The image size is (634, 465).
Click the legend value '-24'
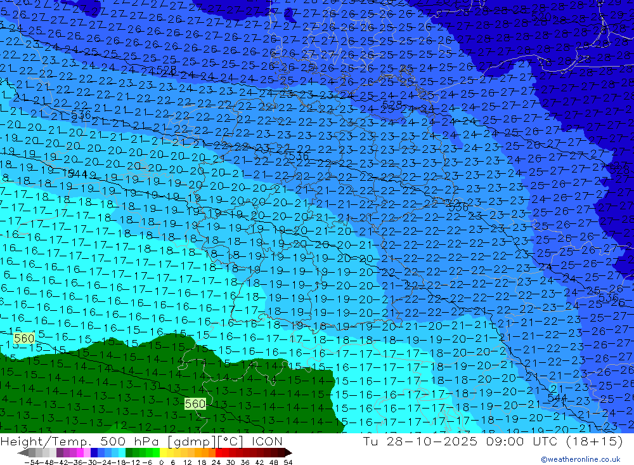tap(105, 462)
